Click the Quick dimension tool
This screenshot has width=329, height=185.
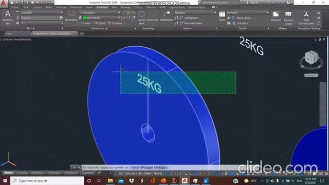[100, 23]
